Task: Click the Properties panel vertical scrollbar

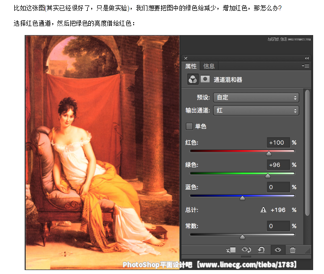Action: (x=307, y=153)
